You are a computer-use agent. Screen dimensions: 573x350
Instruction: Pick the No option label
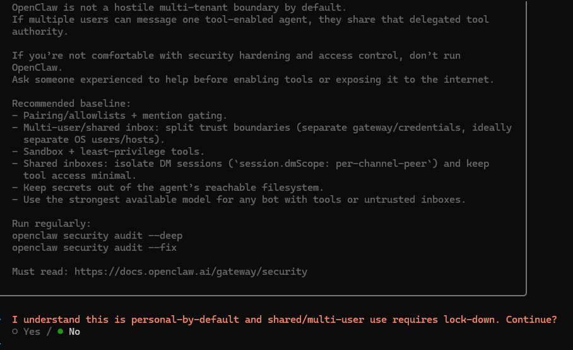(74, 332)
